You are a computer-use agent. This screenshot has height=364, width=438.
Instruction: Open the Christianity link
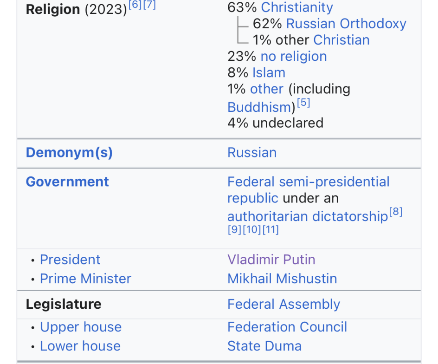pyautogui.click(x=297, y=7)
